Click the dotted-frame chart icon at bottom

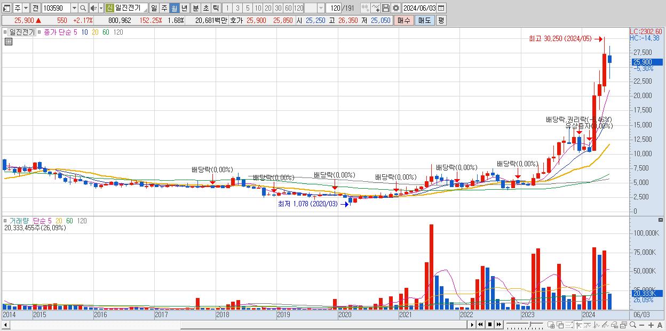coord(569,325)
